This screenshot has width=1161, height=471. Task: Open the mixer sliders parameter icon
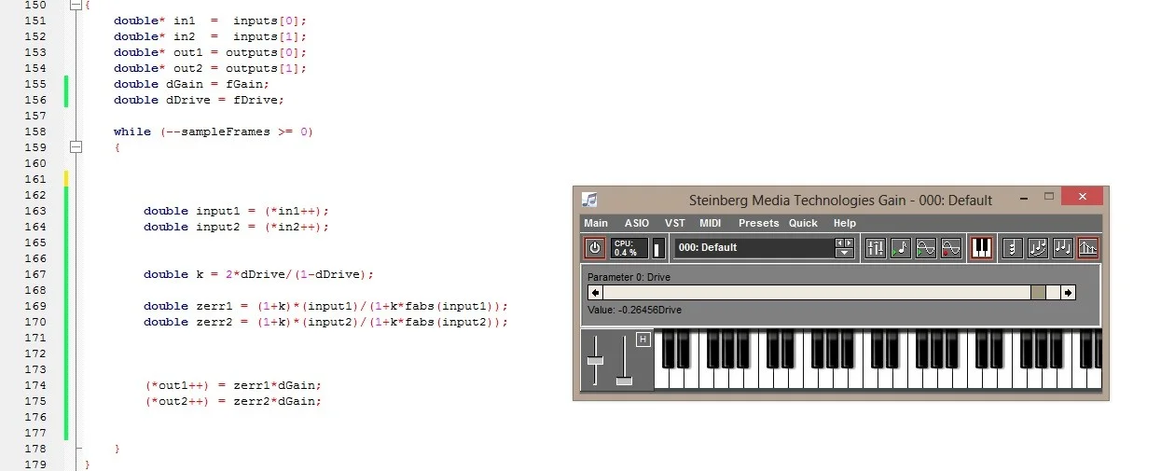pyautogui.click(x=876, y=247)
